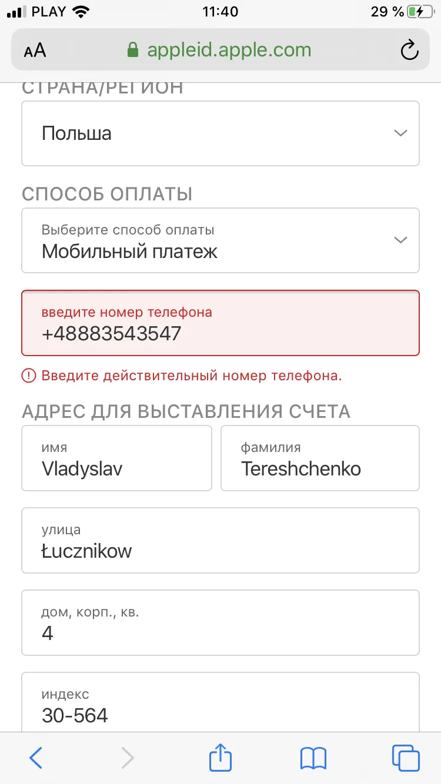Select the улица field with Łucznikow
Screen dimensions: 441x784
pyautogui.click(x=220, y=540)
